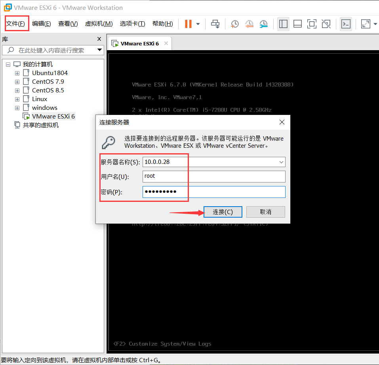This screenshot has width=379, height=365.
Task: Open the 帮助(H) menu
Action: (163, 24)
